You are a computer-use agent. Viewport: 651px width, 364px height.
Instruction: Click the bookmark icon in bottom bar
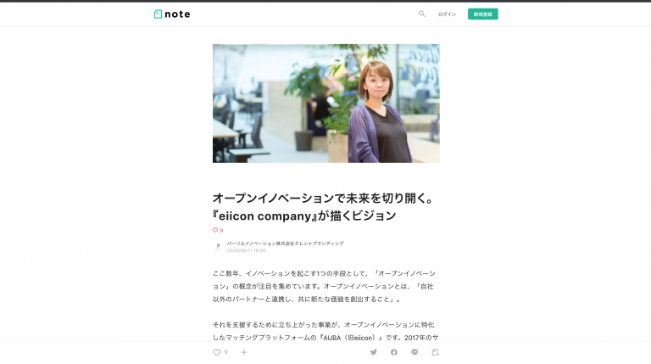click(x=435, y=352)
